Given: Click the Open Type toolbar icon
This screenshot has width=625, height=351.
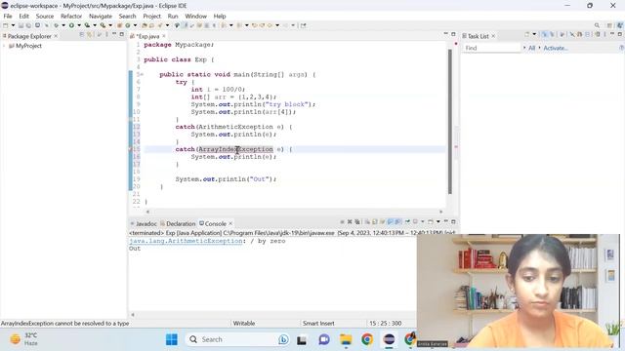Looking at the screenshot, I should coord(145,25).
